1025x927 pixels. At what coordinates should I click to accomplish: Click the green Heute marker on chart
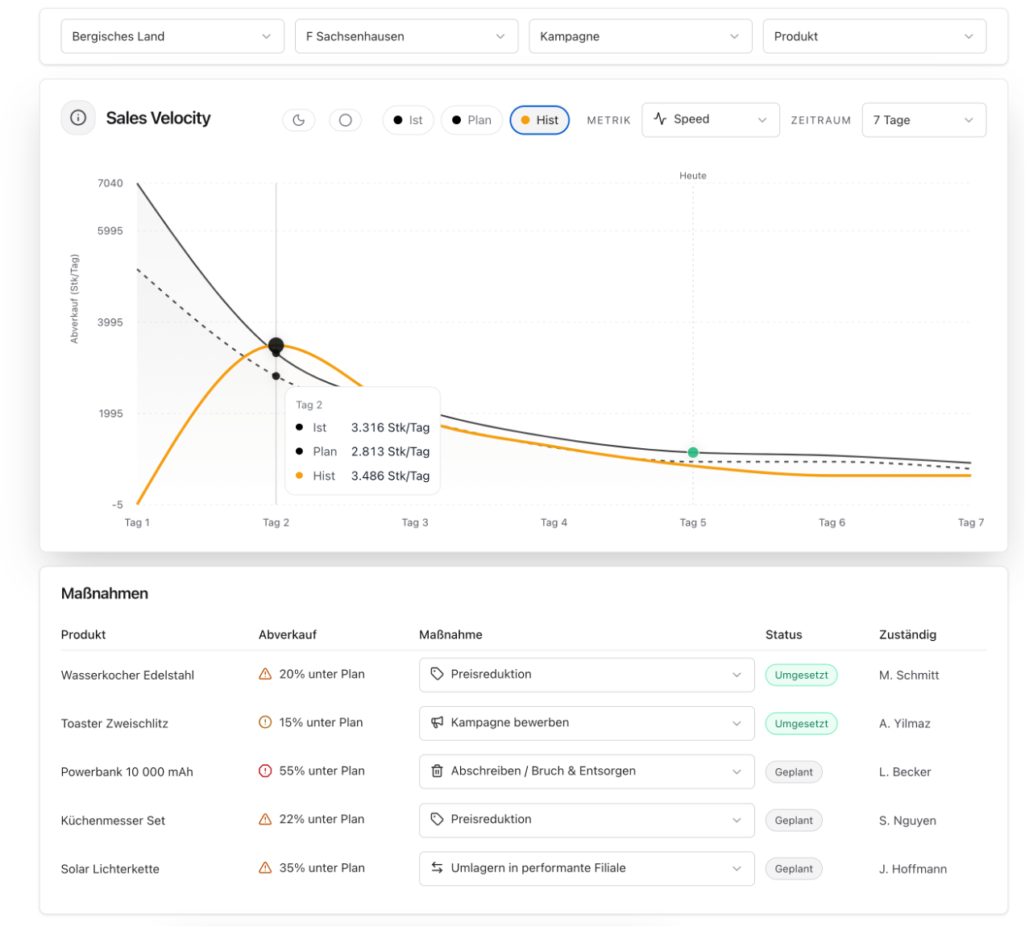tap(693, 452)
